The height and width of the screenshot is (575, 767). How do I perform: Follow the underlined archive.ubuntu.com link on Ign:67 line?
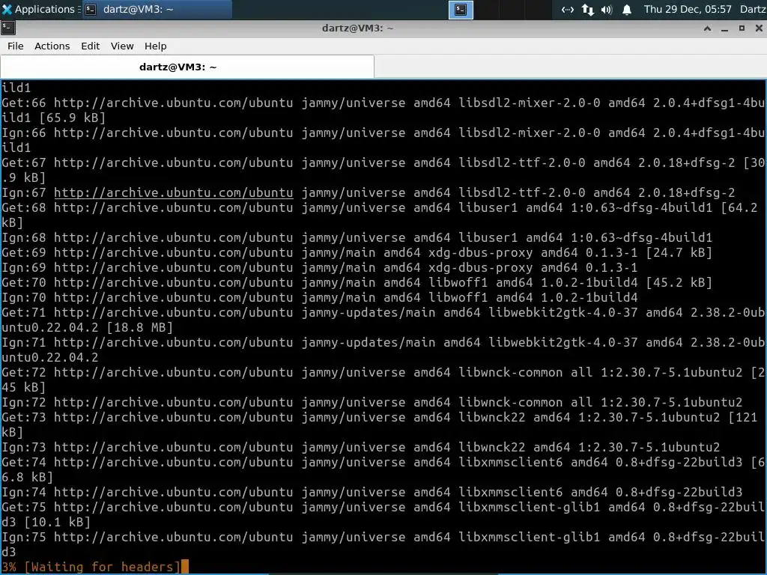click(x=173, y=192)
